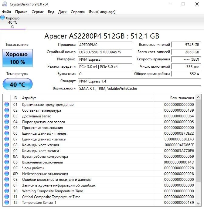Click the rotation speed field ---- (SSD)
The image size is (204, 209).
click(x=186, y=59)
